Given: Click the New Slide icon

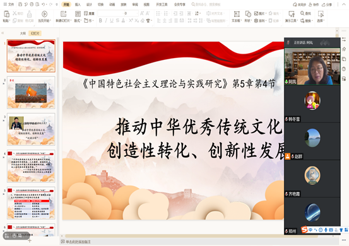Looking at the screenshot, I should (64, 15).
